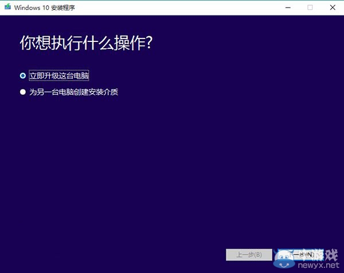Click the heading 你想执行什么操作?
This screenshot has width=344, height=273.
pos(86,43)
